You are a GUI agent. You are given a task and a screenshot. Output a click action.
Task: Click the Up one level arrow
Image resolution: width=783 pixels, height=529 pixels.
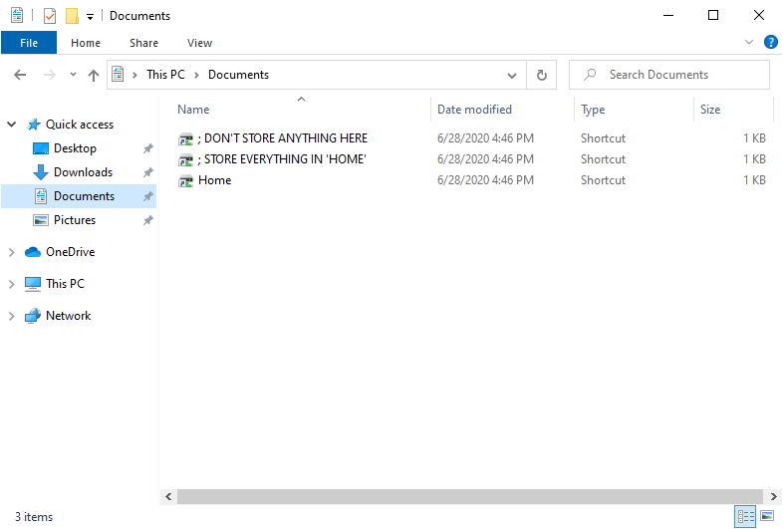(94, 75)
